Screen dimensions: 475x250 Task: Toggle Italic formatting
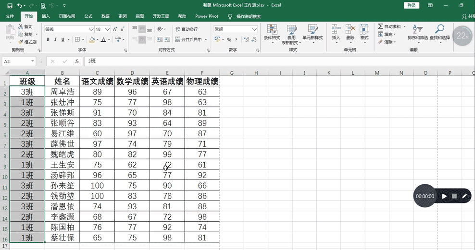(x=55, y=39)
